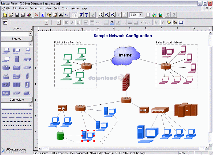
Task: Zoom in with the plus magnifier icon
Action: (107, 15)
